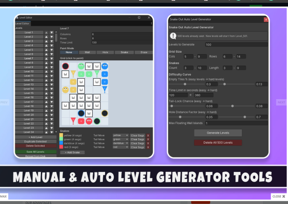Remove the red snake with its X

tap(148, 147)
